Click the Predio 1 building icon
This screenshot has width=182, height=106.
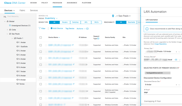pyautogui.click(x=15, y=38)
